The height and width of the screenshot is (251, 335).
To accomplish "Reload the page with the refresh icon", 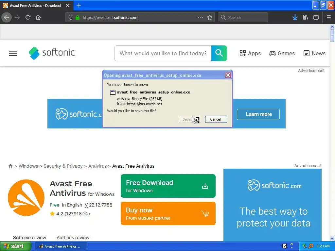I will point(28,17).
